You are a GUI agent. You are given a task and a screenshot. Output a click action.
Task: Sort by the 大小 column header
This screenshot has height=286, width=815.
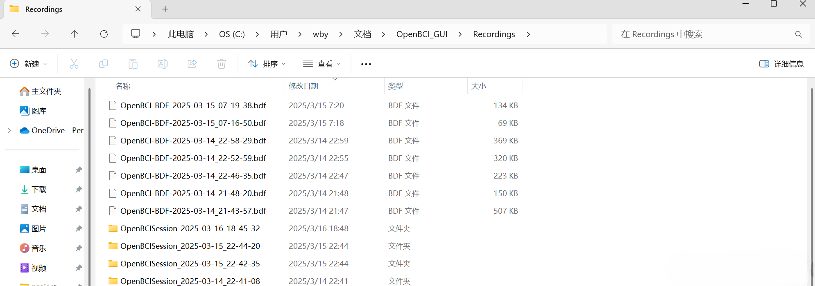[479, 86]
